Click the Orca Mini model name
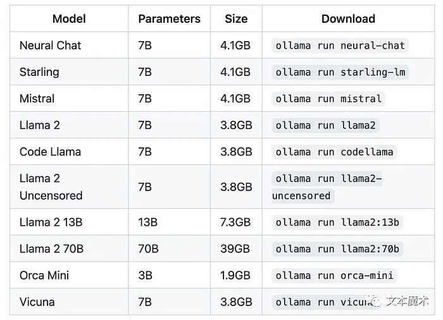This screenshot has width=443, height=320. pyautogui.click(x=44, y=275)
